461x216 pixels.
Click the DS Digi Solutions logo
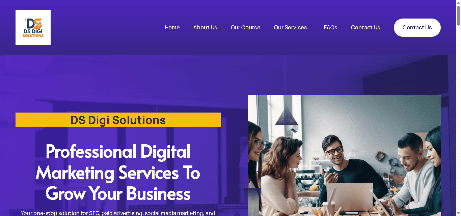click(33, 28)
